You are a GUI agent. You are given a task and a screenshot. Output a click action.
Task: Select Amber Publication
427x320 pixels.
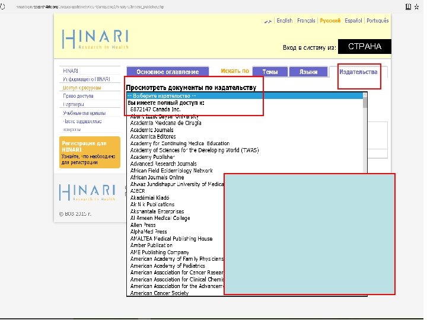(x=151, y=245)
